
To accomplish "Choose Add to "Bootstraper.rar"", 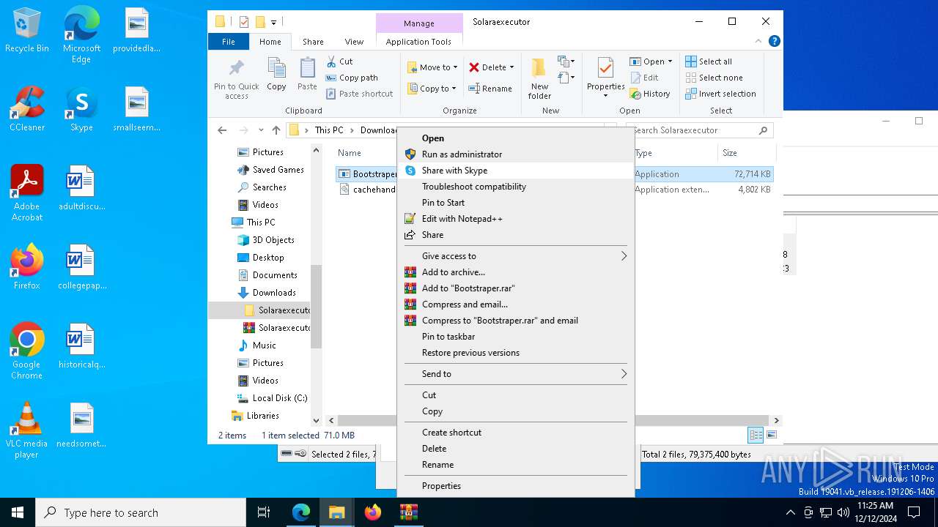I will point(516,288).
